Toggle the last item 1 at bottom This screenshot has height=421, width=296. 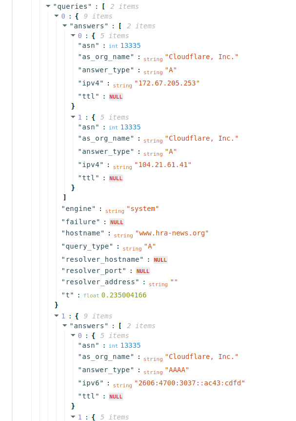[73, 417]
